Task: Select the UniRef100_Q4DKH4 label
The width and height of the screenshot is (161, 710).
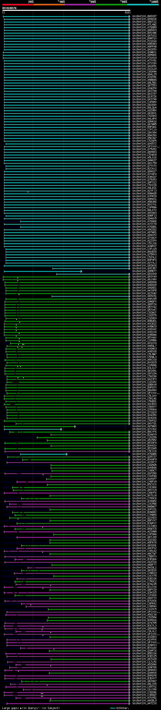Action: 144,282
